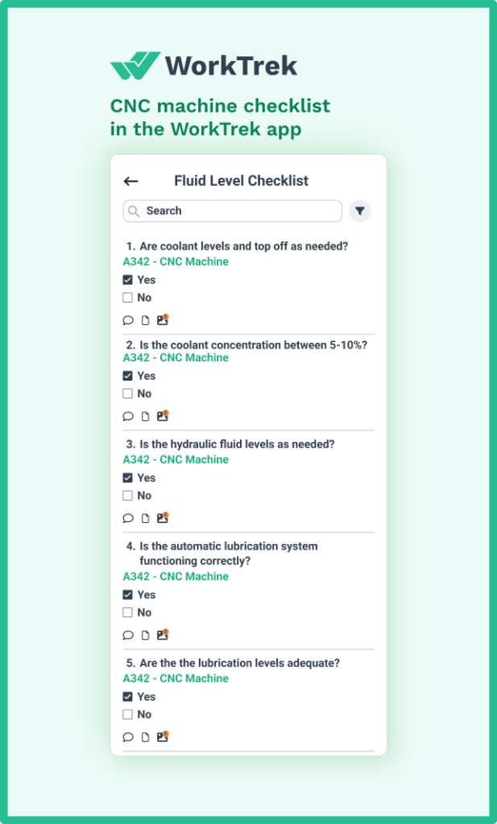Open image attachment icon for question 5
Image resolution: width=497 pixels, height=824 pixels.
(163, 736)
